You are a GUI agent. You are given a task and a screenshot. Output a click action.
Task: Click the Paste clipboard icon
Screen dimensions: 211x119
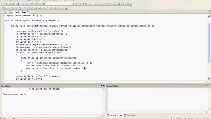pos(27,4)
